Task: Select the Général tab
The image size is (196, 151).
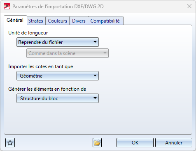Action: [15, 20]
